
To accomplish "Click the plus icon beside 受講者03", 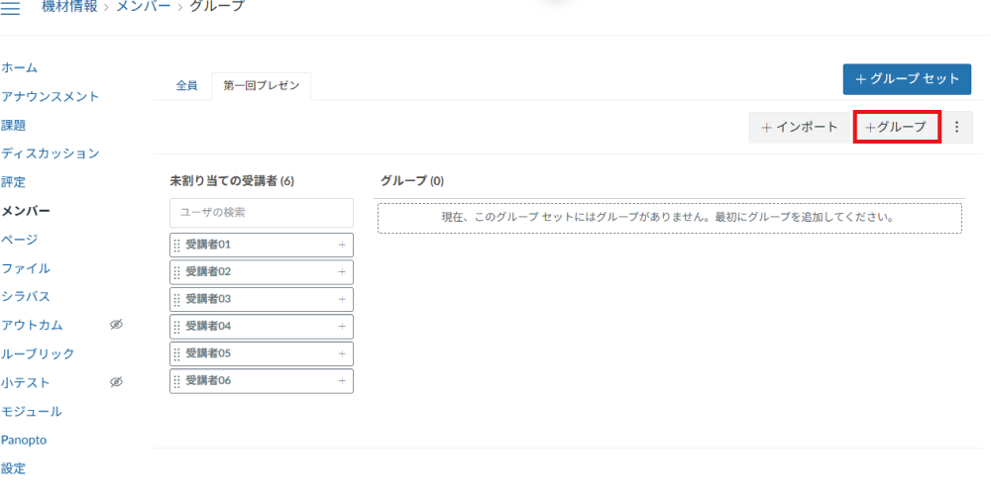I will (x=342, y=299).
